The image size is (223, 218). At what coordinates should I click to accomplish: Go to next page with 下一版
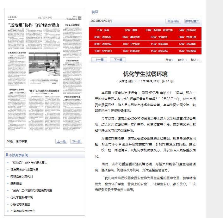[76, 141]
